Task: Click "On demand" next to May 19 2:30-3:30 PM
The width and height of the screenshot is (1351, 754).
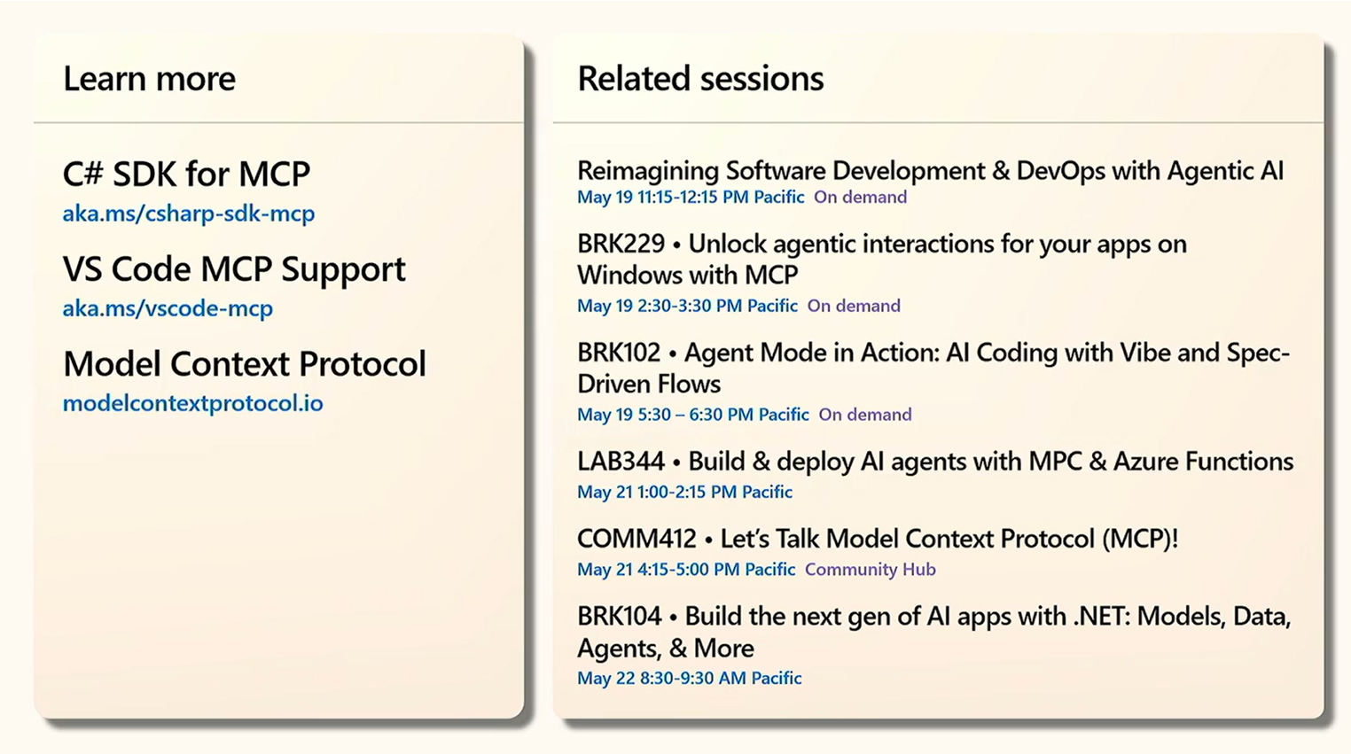Action: (854, 306)
